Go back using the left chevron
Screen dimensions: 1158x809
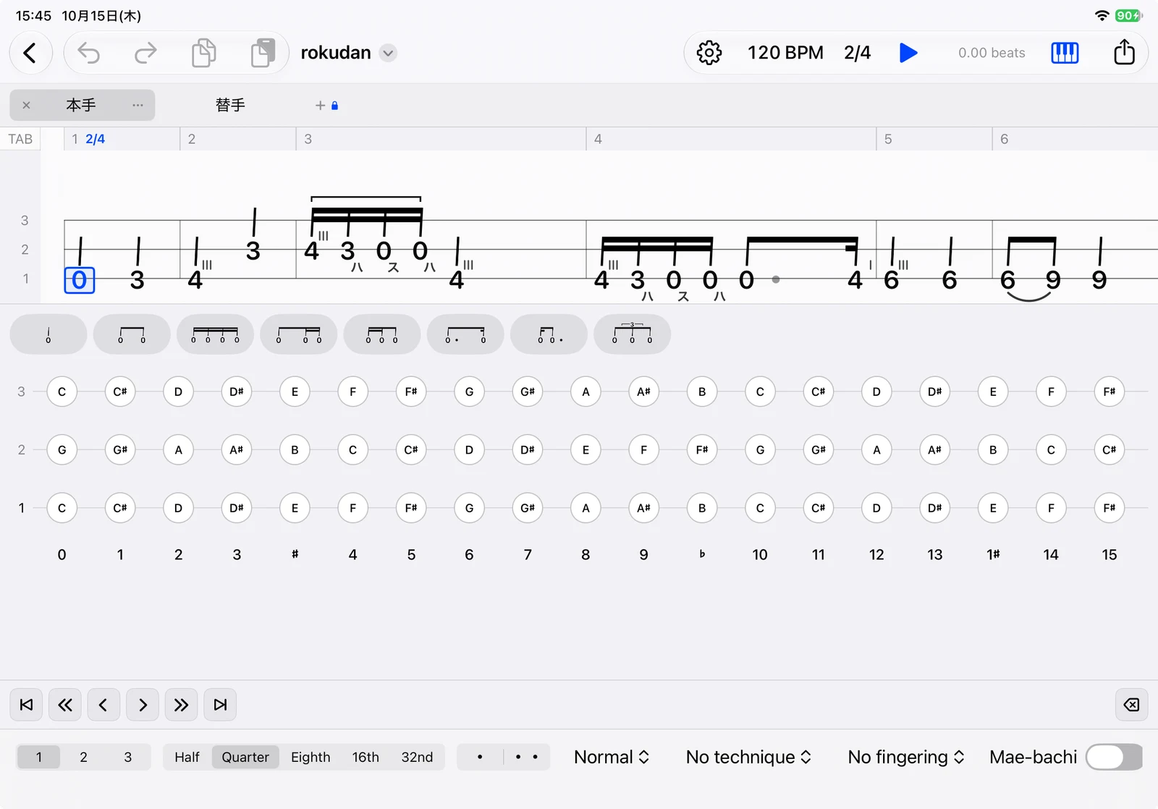click(x=30, y=53)
